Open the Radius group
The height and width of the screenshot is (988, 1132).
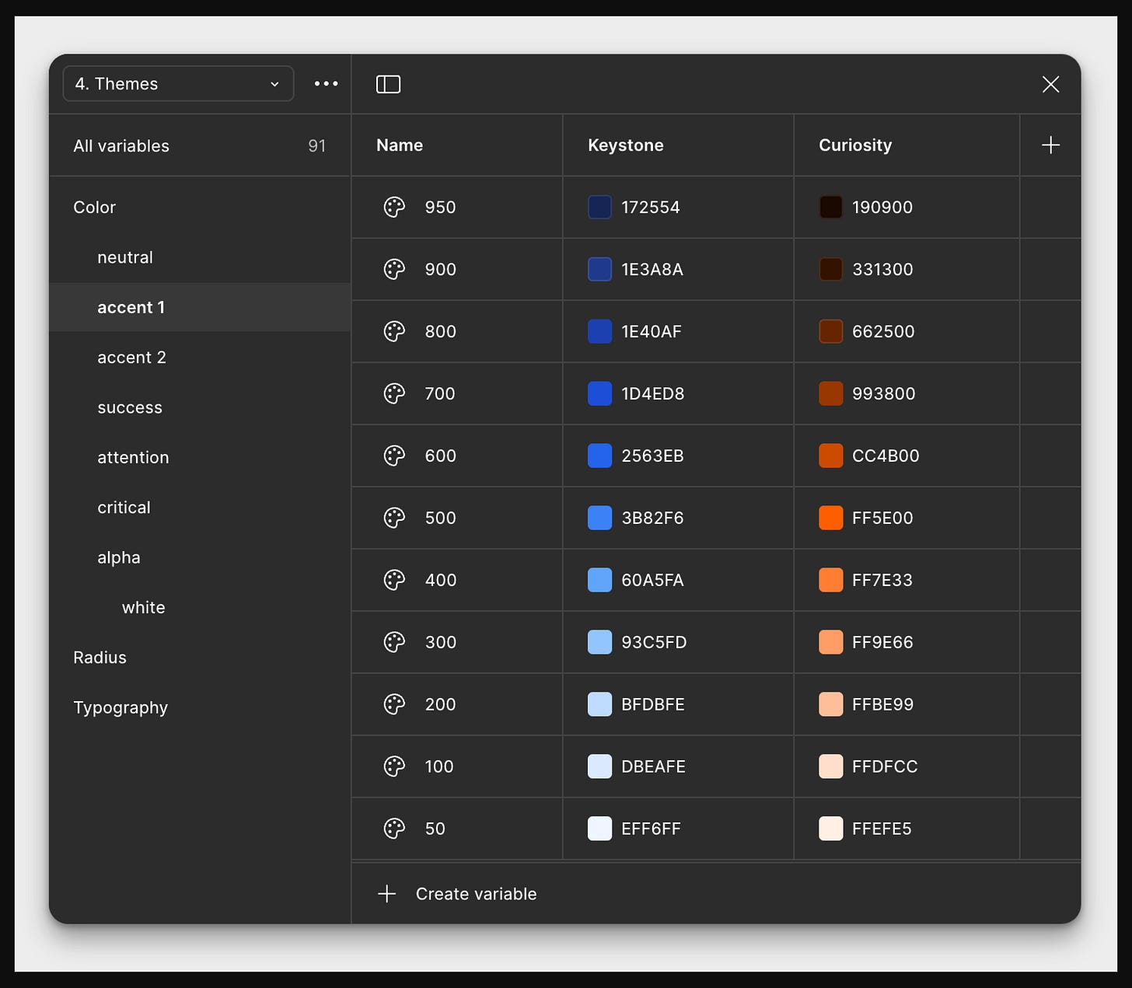click(x=200, y=657)
